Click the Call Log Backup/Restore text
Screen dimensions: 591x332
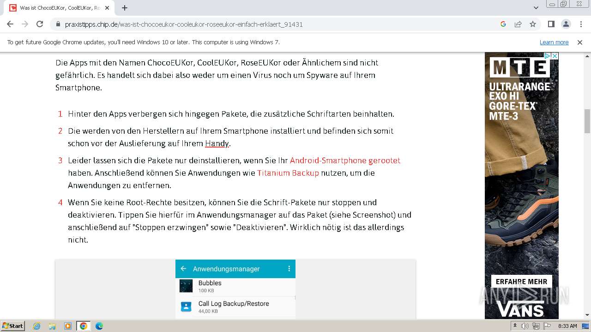[x=234, y=304]
